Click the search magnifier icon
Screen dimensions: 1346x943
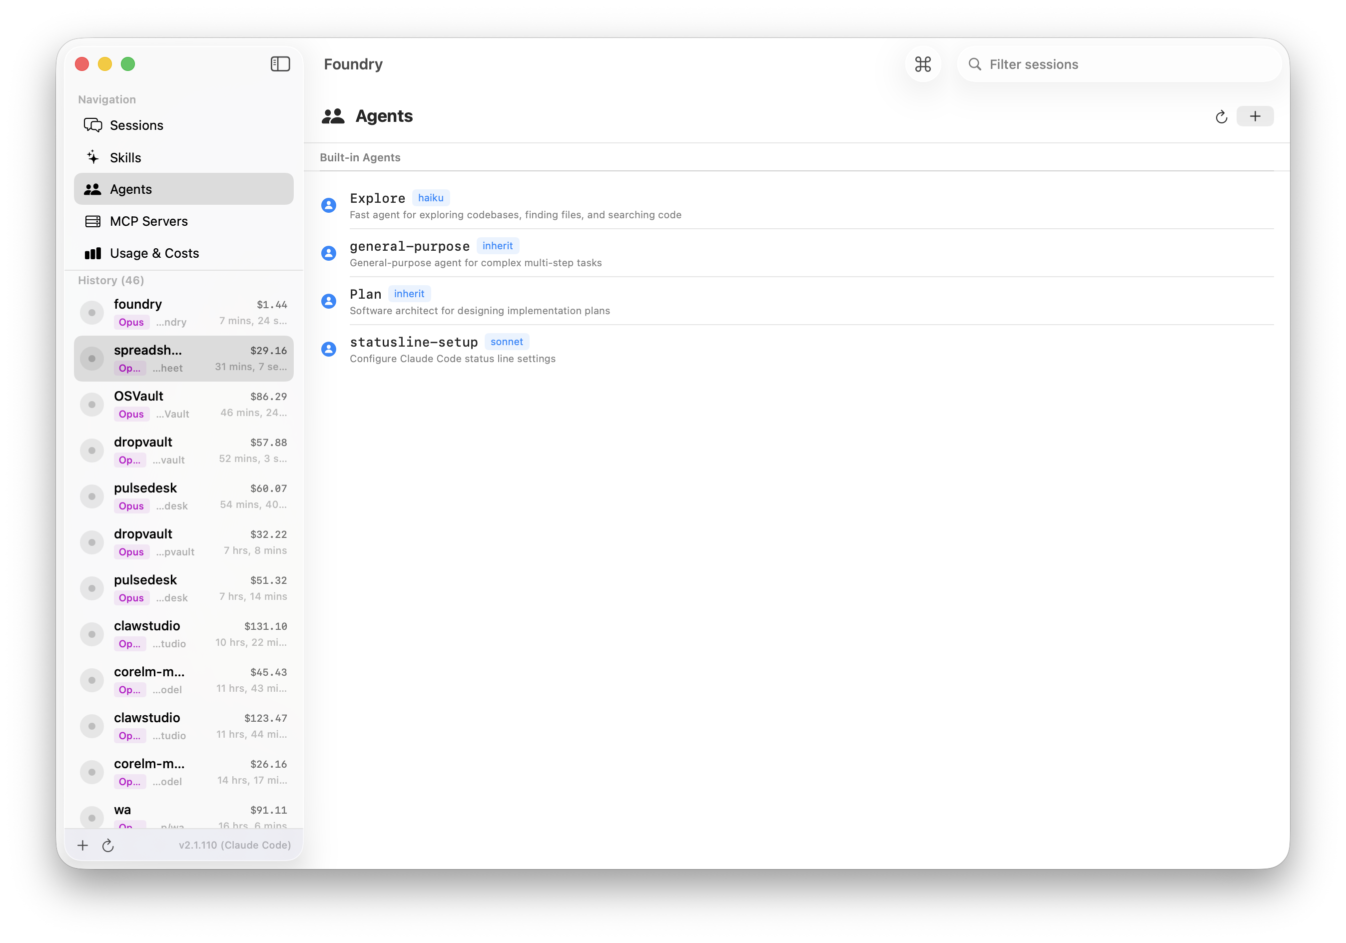pos(974,64)
